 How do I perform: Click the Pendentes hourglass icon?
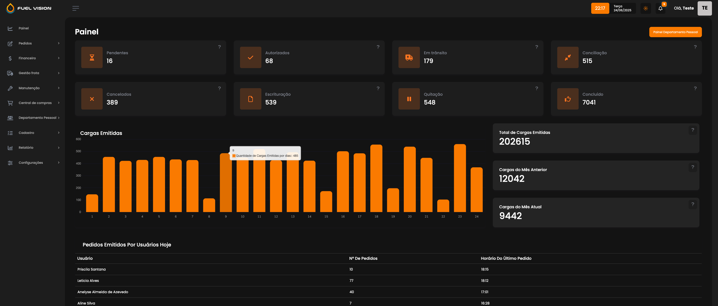pos(92,57)
